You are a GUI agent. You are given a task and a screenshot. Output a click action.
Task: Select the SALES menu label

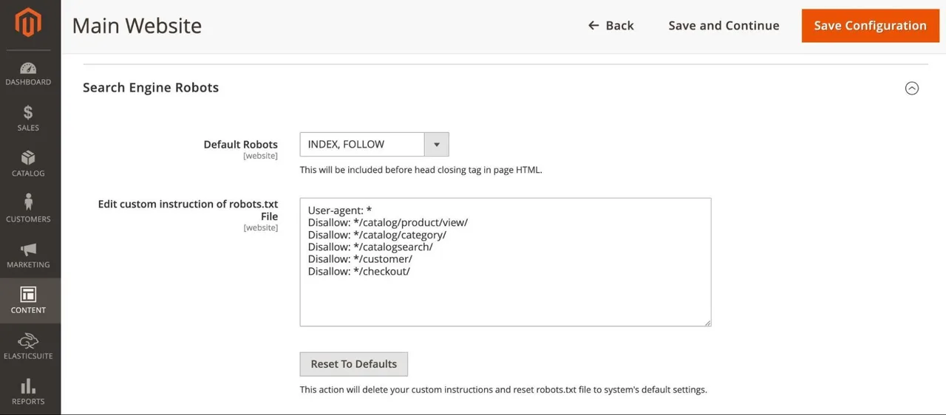pyautogui.click(x=28, y=128)
